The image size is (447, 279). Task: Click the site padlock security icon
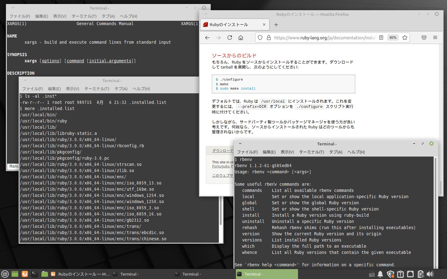[269, 38]
